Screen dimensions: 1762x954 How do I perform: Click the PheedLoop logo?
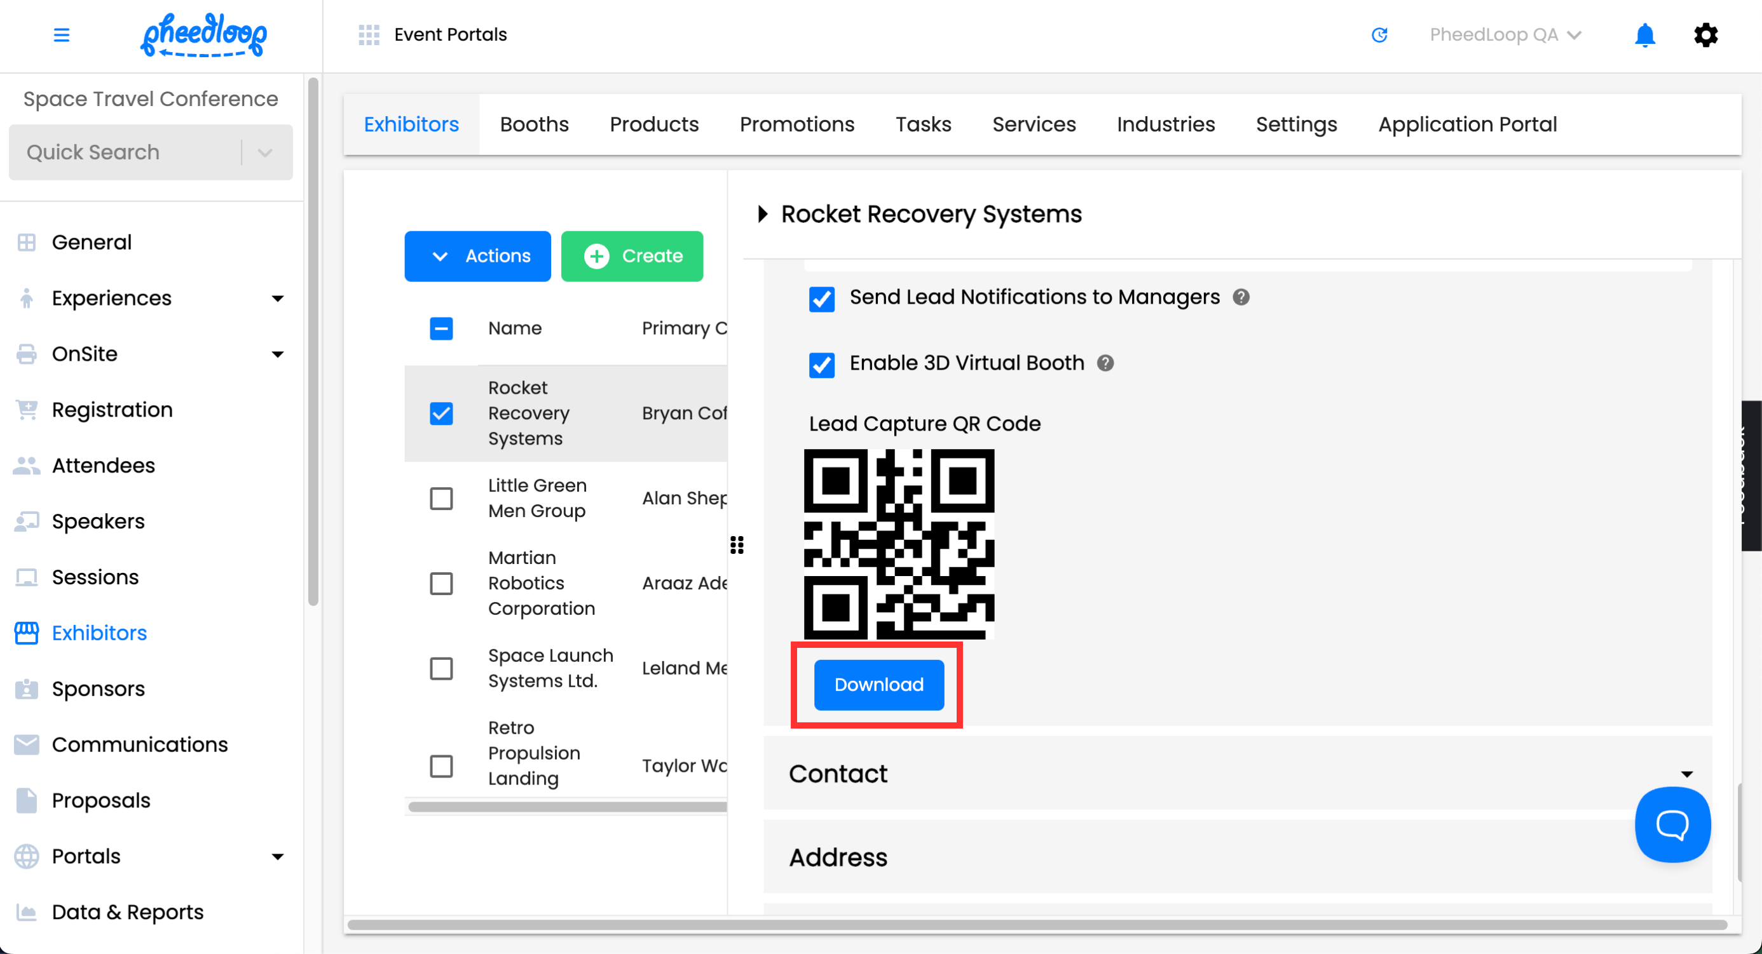pos(203,35)
